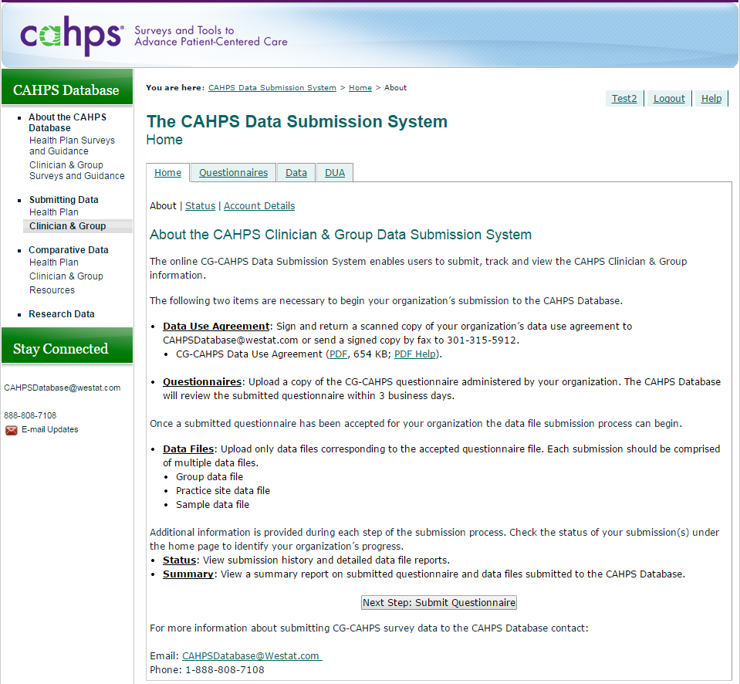The height and width of the screenshot is (684, 740).
Task: Open the E-mail Updates link
Action: coord(49,429)
